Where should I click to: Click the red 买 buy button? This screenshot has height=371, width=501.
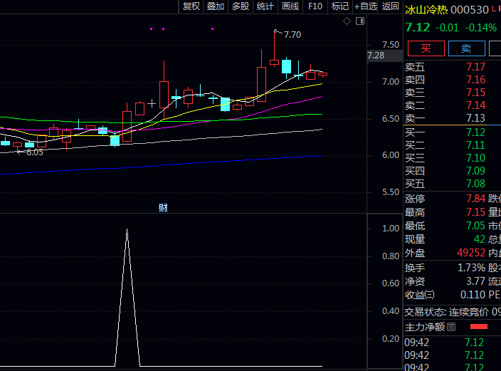(x=426, y=48)
